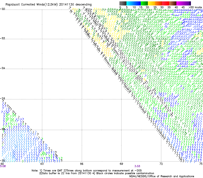203x178 pixels.
Task: Click the 'Data buffer is 22 hrs' note line
Action: coord(97,173)
